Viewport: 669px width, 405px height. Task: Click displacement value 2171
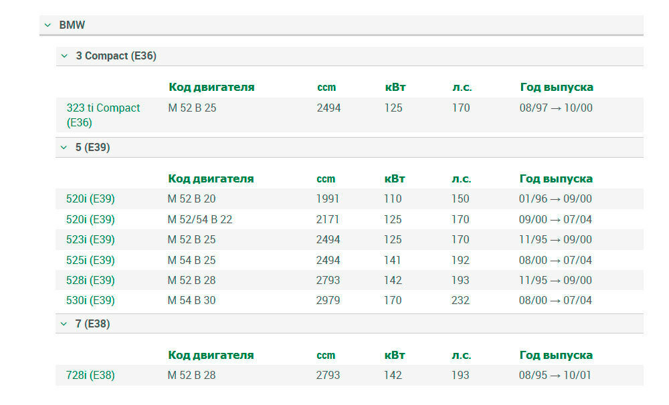328,219
